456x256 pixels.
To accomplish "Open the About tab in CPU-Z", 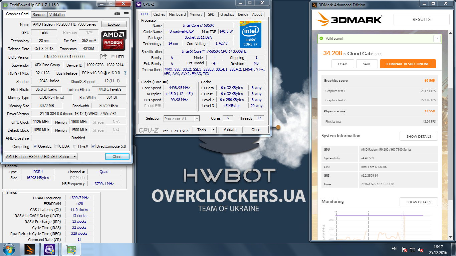I will (257, 14).
